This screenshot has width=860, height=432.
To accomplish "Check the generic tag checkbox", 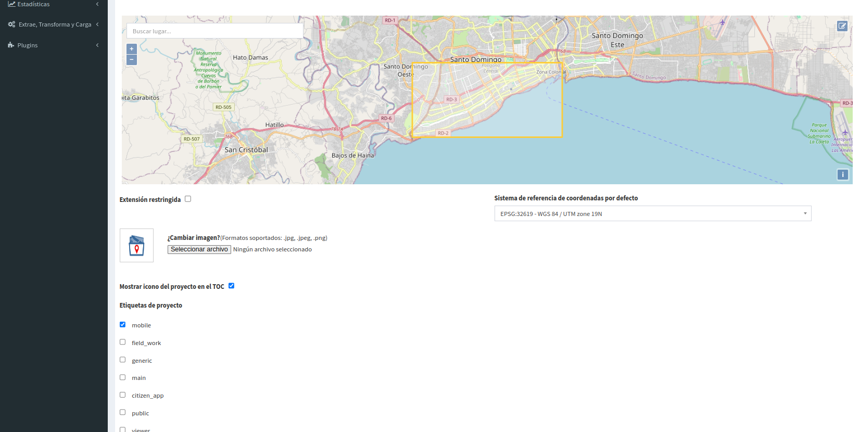I will click(123, 360).
